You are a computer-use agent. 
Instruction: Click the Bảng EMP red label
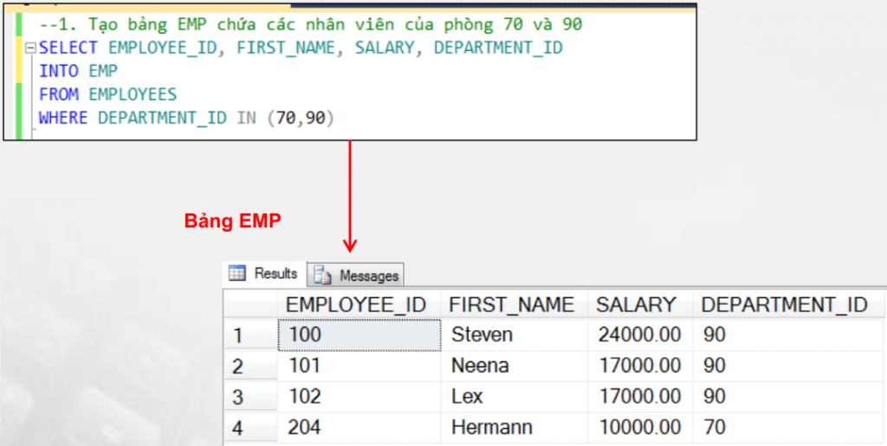(232, 221)
